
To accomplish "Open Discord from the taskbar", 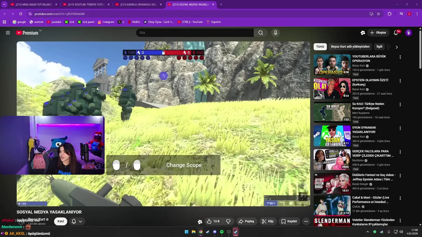I will pyautogui.click(x=215, y=232).
